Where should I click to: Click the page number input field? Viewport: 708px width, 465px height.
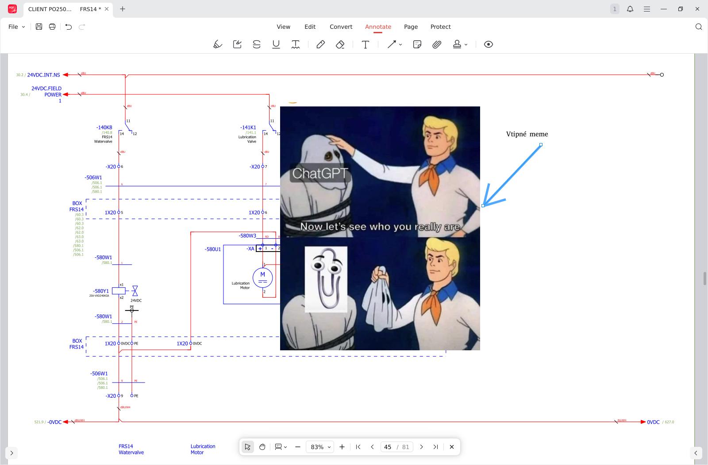point(388,447)
